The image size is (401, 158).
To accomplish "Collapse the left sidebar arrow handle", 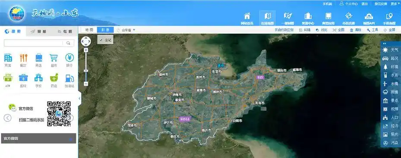I will 79,98.
